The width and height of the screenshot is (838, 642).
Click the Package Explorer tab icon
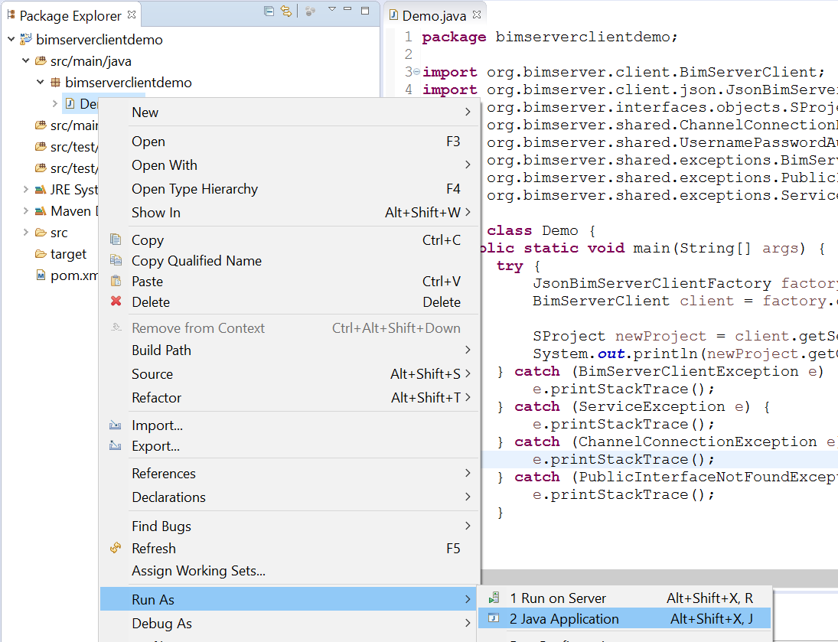[11, 15]
